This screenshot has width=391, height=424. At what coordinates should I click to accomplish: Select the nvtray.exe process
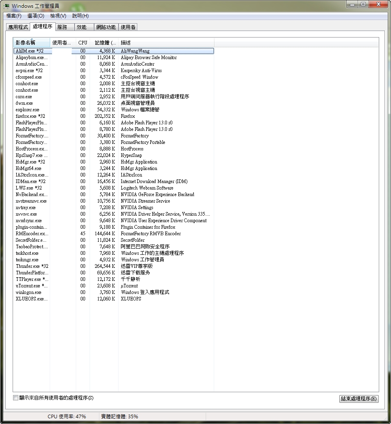(x=114, y=208)
